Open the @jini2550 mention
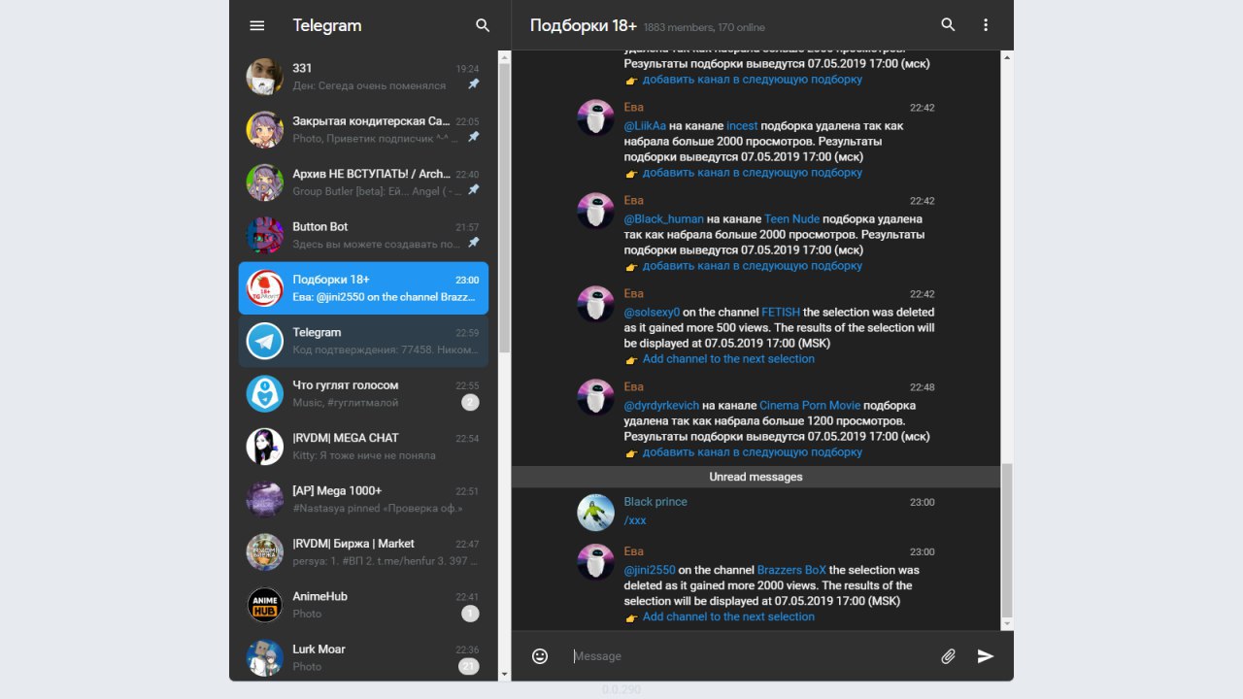The width and height of the screenshot is (1243, 699). click(x=650, y=570)
